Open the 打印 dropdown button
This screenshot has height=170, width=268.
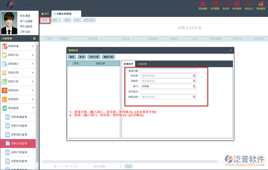(x=56, y=20)
